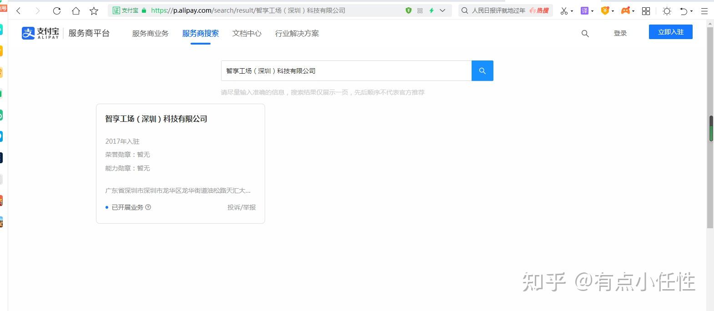The height and width of the screenshot is (311, 714).
Task: Open the browser home page icon
Action: point(75,10)
